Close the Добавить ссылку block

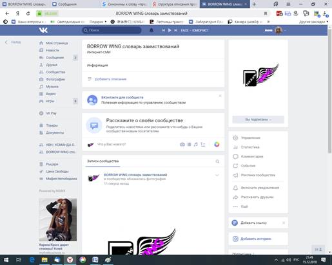click(x=284, y=223)
